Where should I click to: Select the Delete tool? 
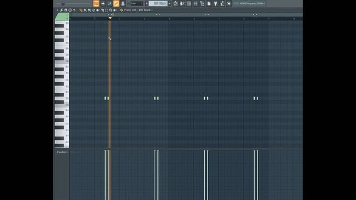(93, 10)
